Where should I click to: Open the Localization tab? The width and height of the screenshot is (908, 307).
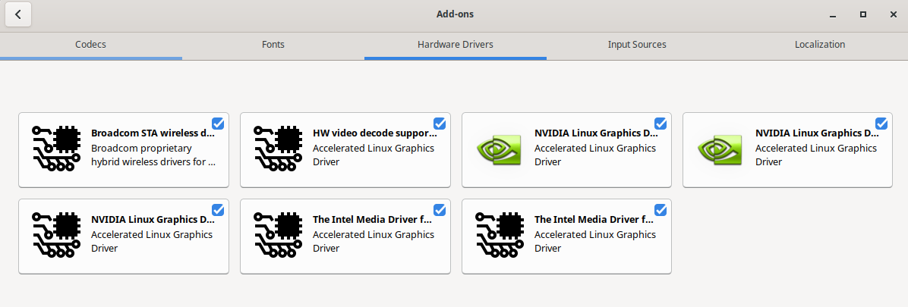click(819, 45)
